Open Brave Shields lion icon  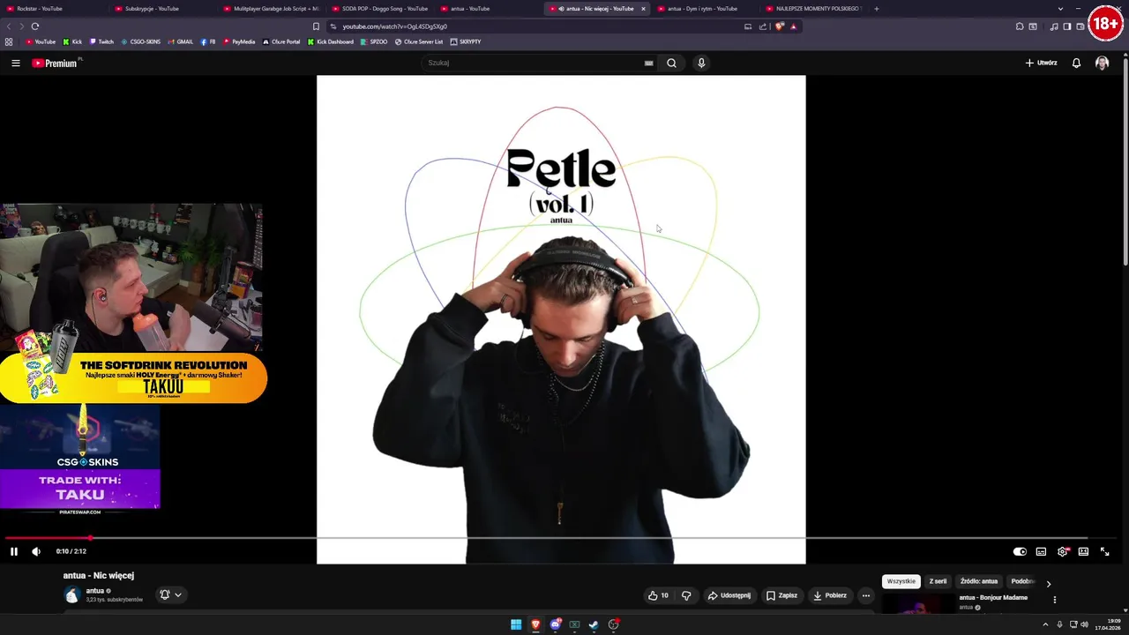pos(780,26)
